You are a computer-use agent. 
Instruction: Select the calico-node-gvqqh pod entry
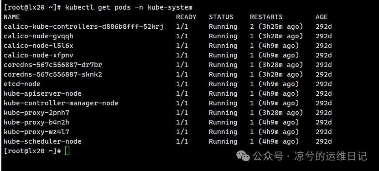[x=38, y=36]
